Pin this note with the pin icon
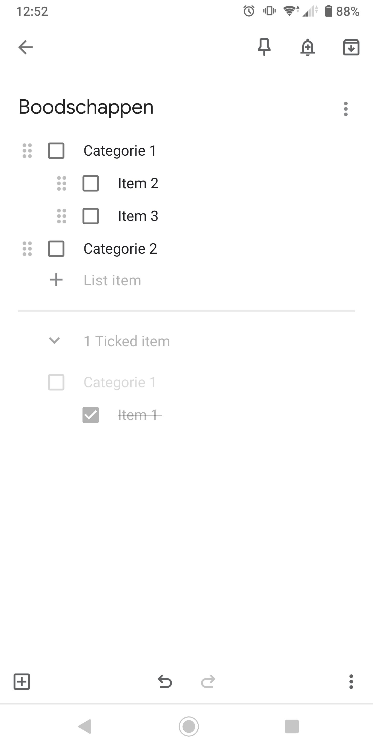The width and height of the screenshot is (373, 747). 264,47
